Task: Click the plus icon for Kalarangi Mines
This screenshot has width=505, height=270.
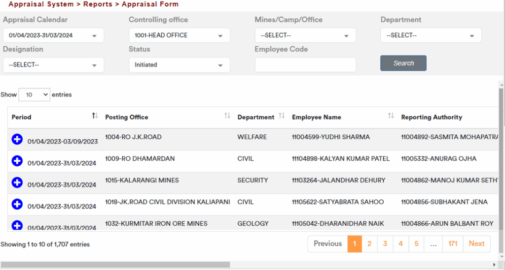Action: pos(17,182)
